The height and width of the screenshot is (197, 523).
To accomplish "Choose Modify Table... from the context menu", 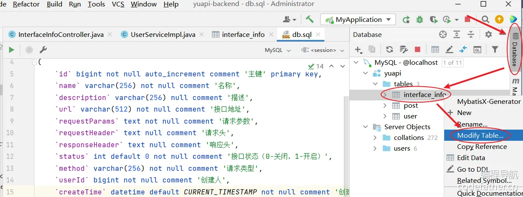I will [480, 135].
